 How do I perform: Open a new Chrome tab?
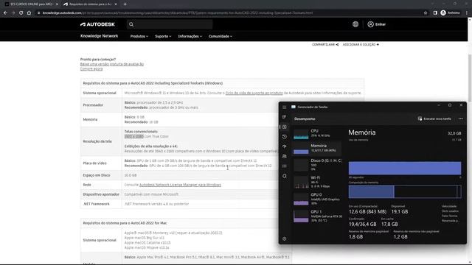pyautogui.click(x=125, y=4)
